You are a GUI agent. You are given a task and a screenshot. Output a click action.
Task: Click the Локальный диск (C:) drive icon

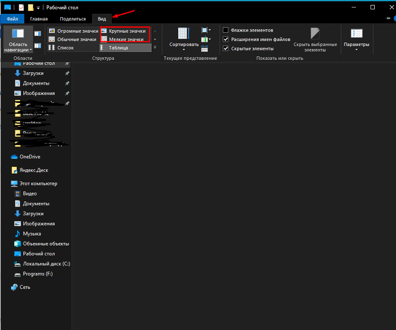(17, 264)
